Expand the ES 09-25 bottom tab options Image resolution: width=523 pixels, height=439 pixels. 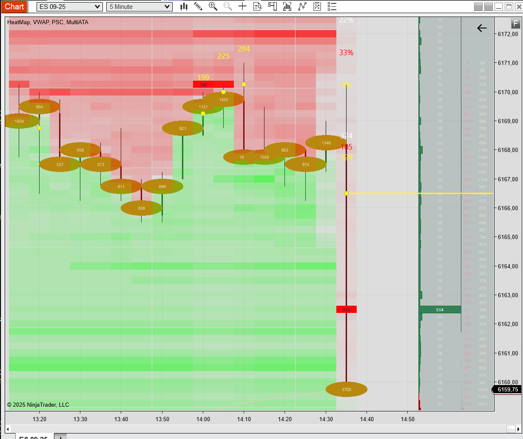[x=60, y=436]
